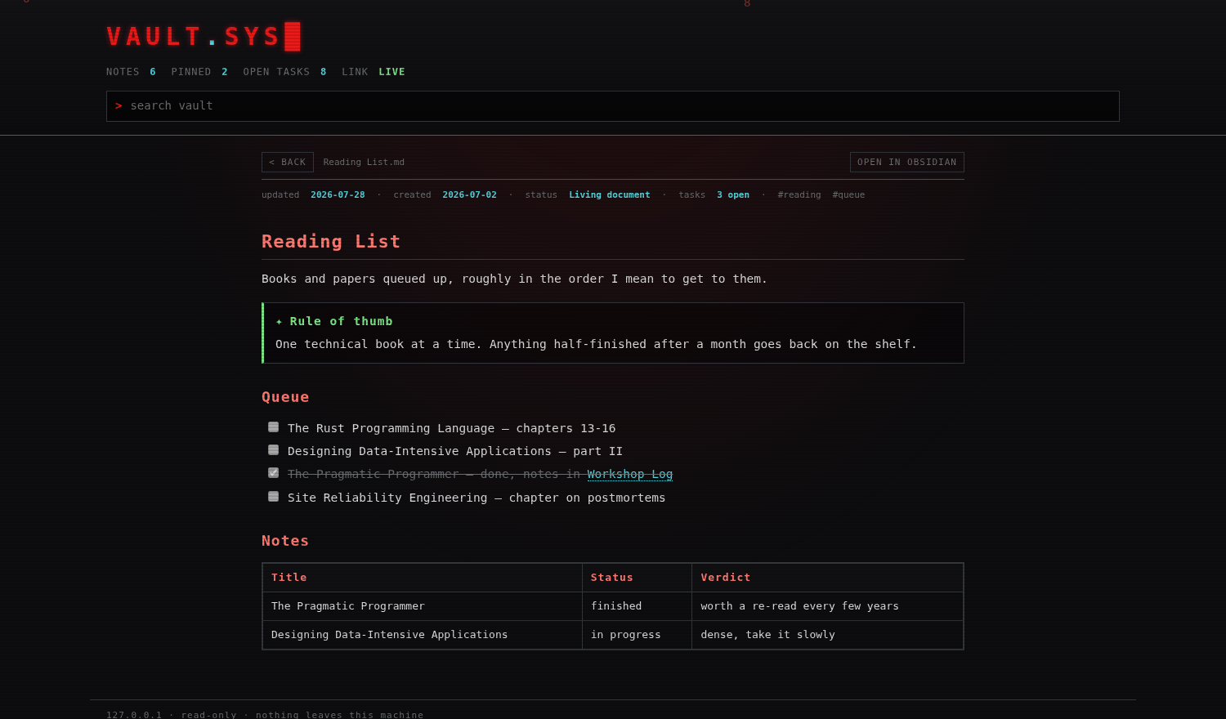Select the #reading tag

[799, 194]
